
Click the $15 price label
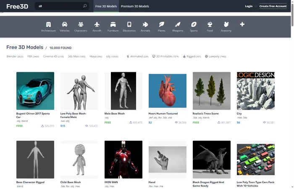tap(63, 126)
